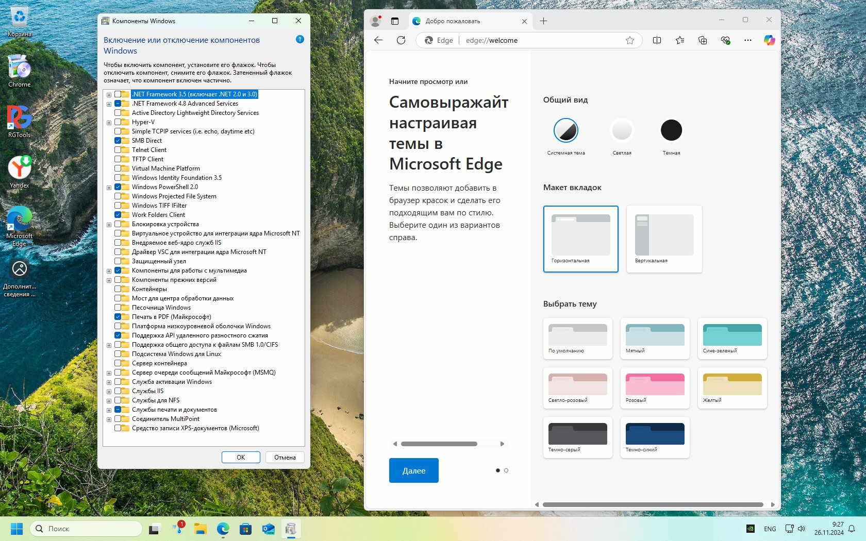Enable the .NET Framework 3.5 checkbox
This screenshot has height=541, width=866.
(x=118, y=94)
